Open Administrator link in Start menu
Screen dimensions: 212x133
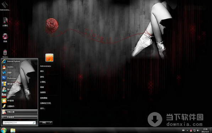[46, 66]
